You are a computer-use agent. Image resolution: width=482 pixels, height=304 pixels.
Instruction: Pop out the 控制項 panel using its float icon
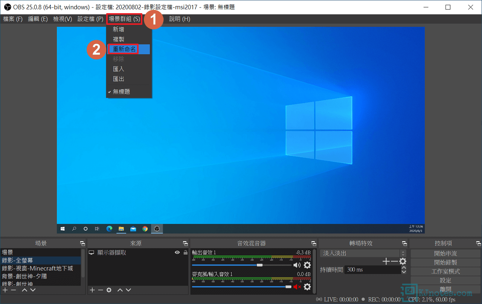478,243
